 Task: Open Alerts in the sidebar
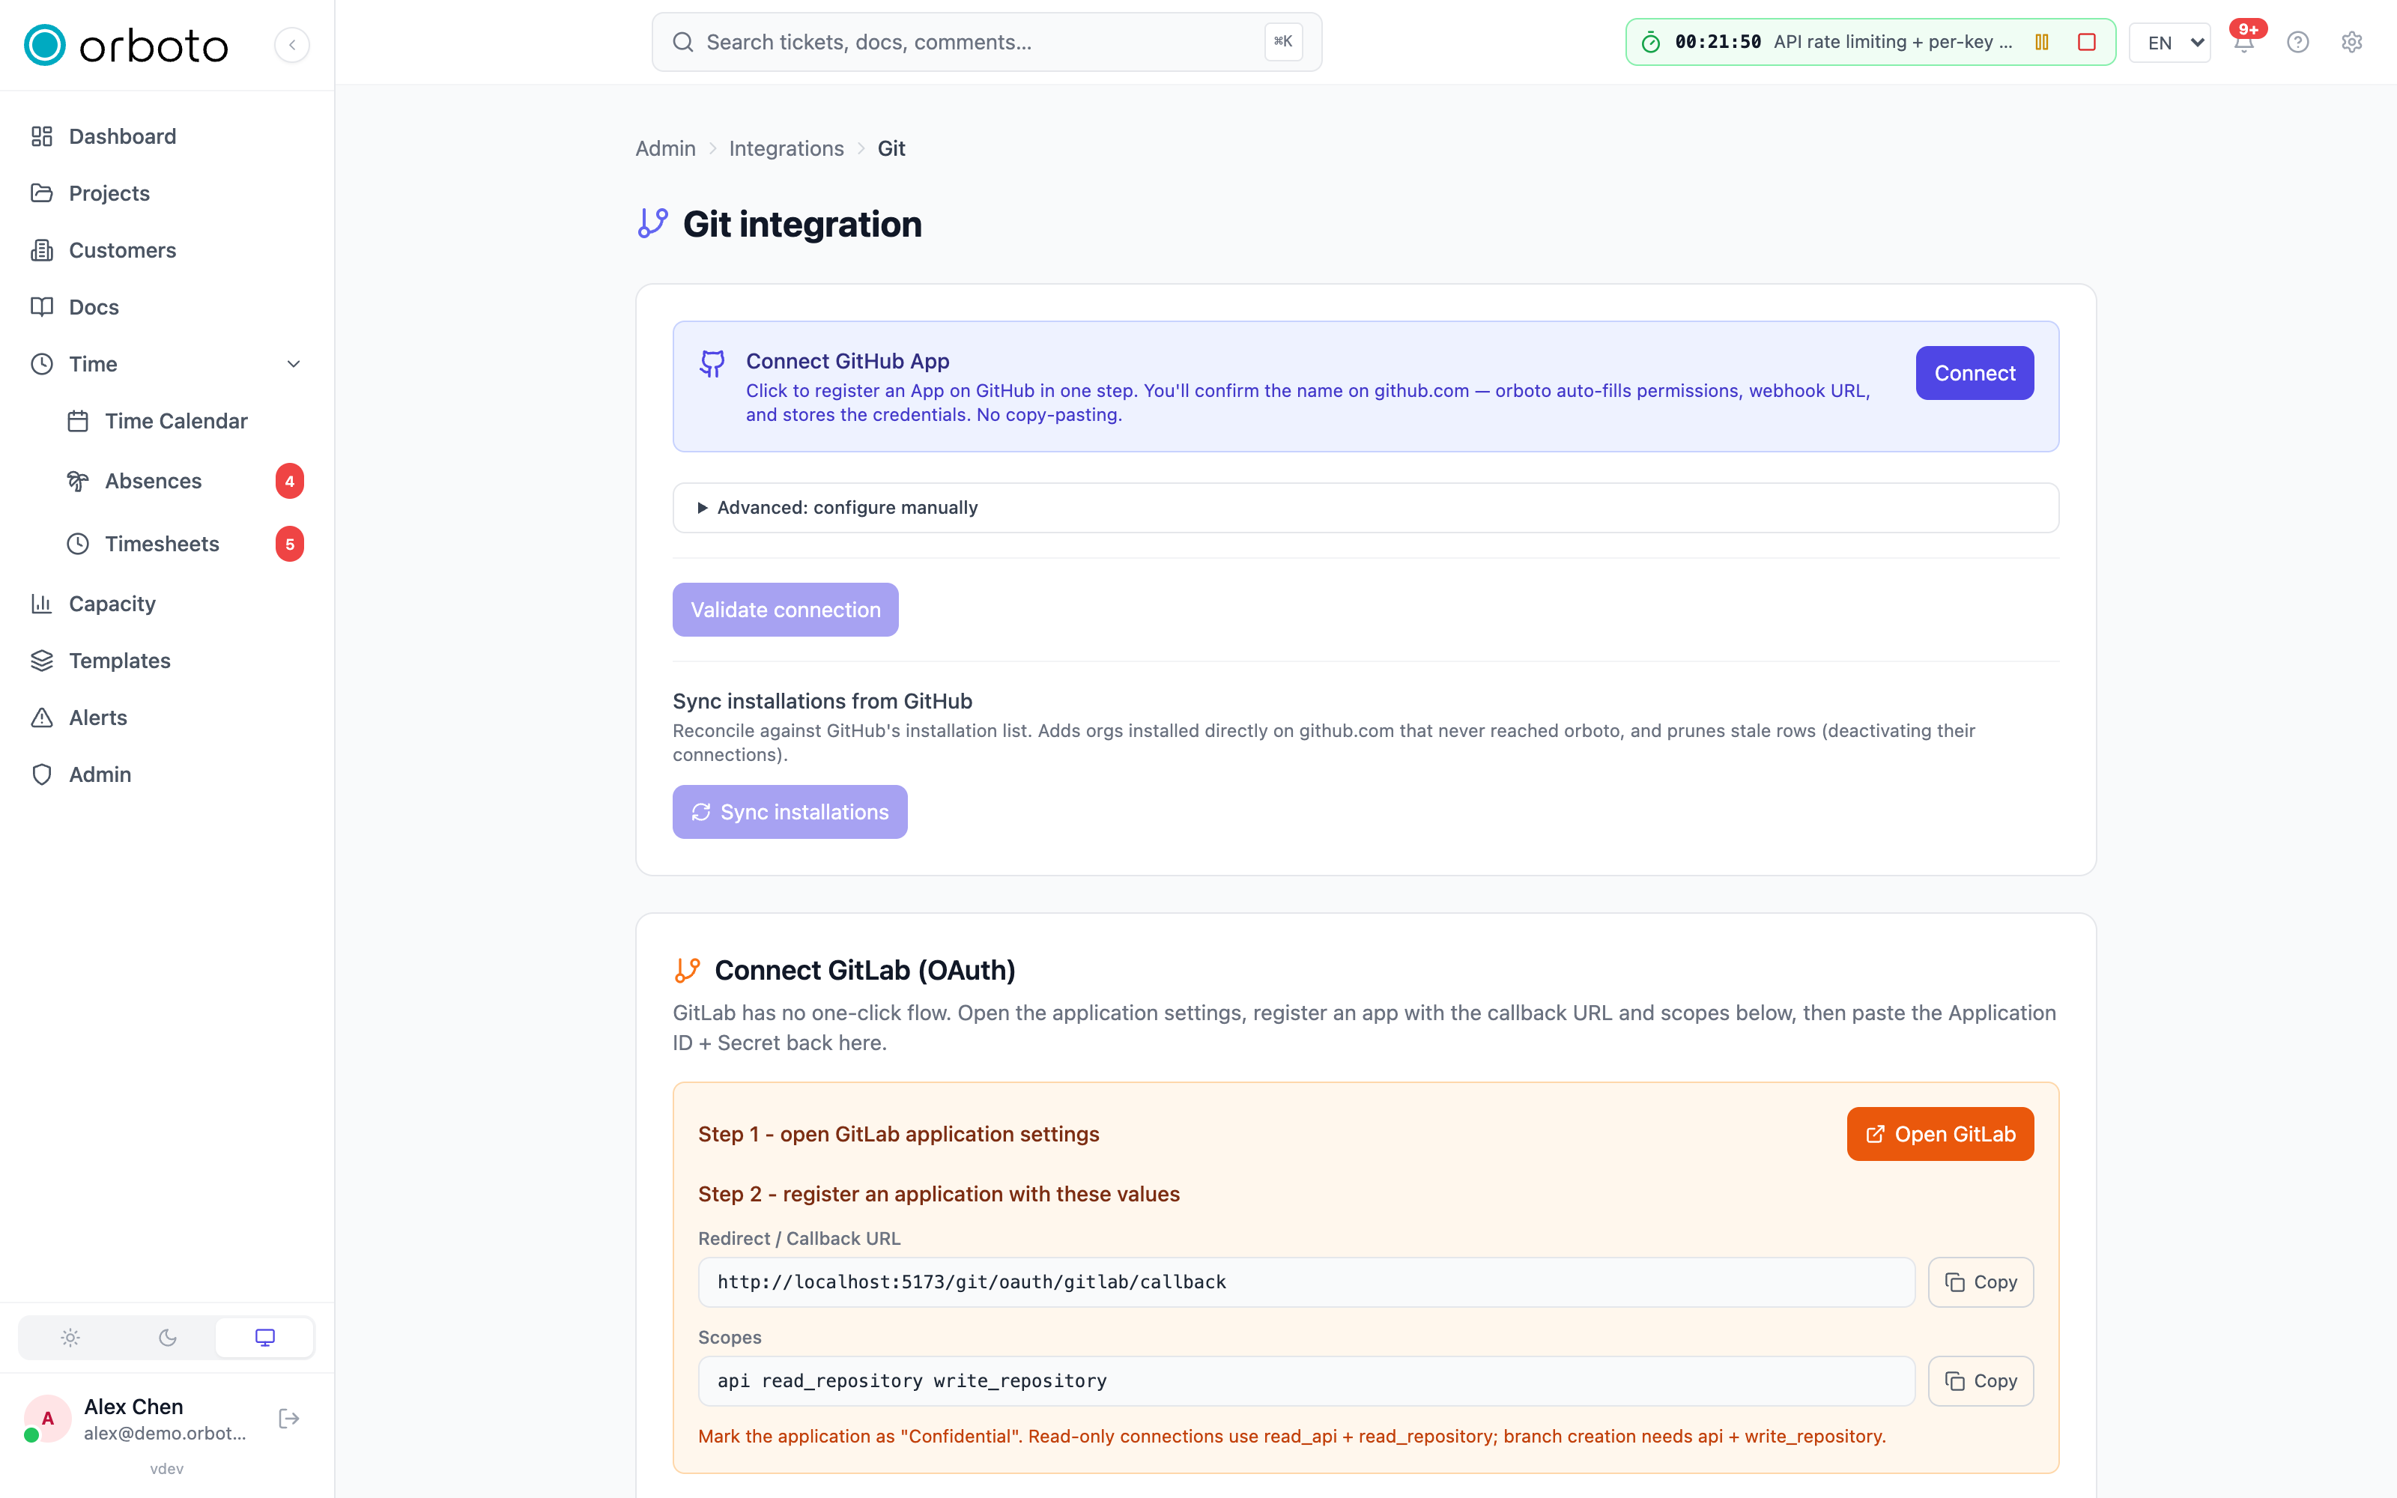tap(166, 718)
